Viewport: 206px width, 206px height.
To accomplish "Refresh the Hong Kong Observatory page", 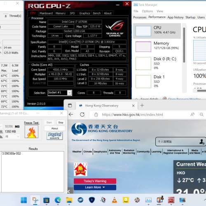I will 82,115.
